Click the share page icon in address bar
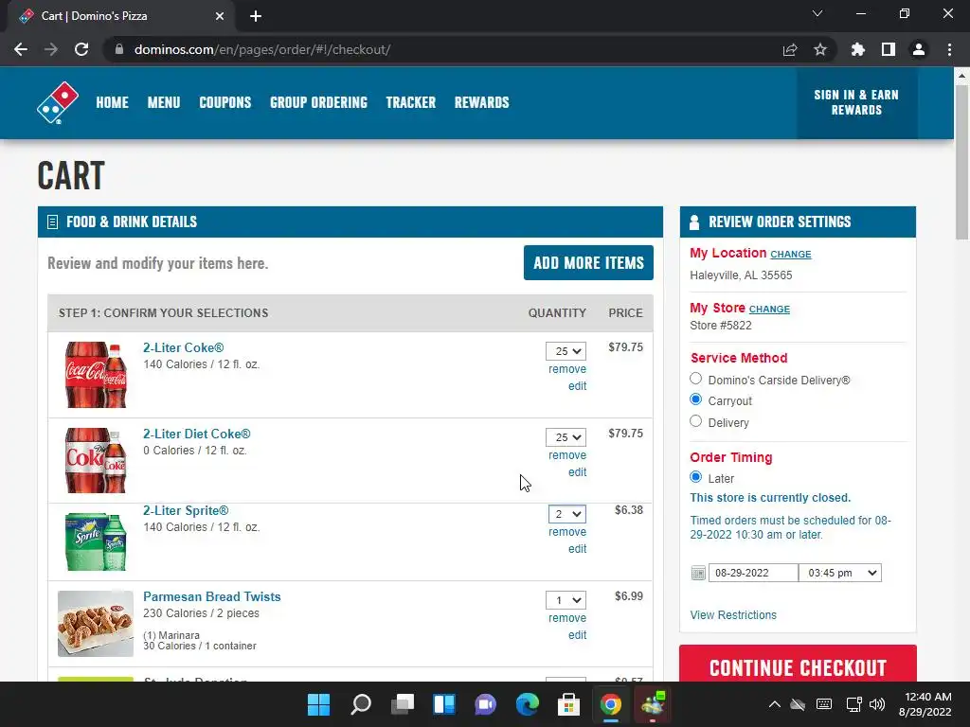 (x=790, y=49)
